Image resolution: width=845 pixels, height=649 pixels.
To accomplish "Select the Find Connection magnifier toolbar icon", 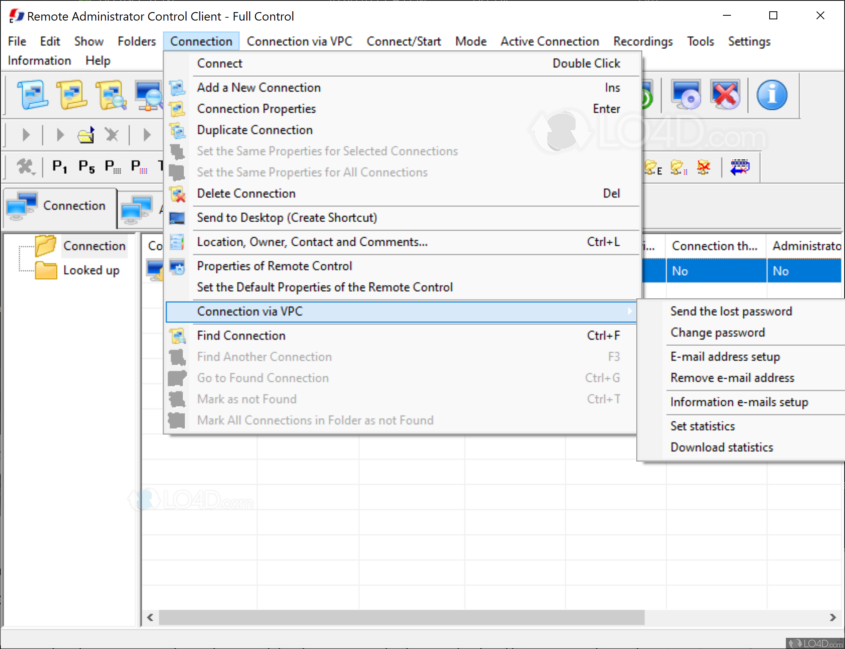I will (x=110, y=95).
